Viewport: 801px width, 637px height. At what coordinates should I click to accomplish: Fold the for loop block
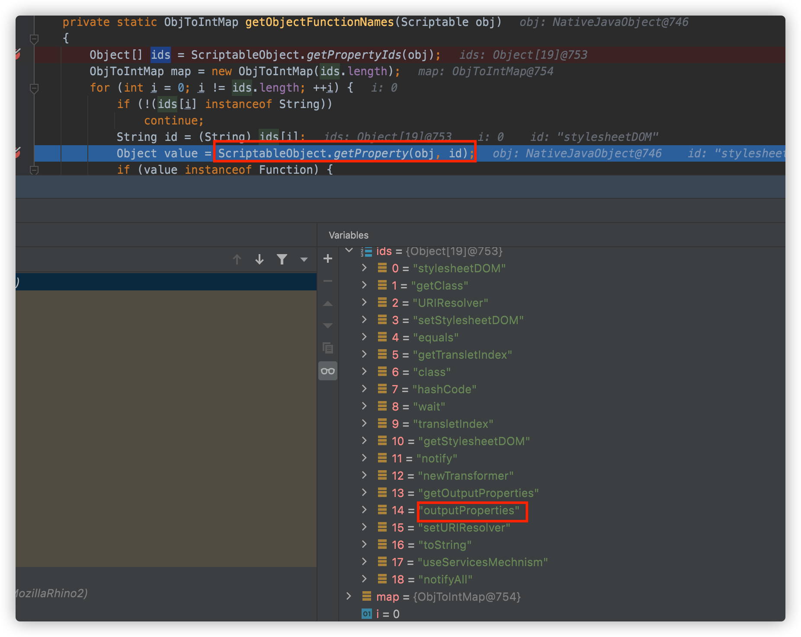pos(34,88)
